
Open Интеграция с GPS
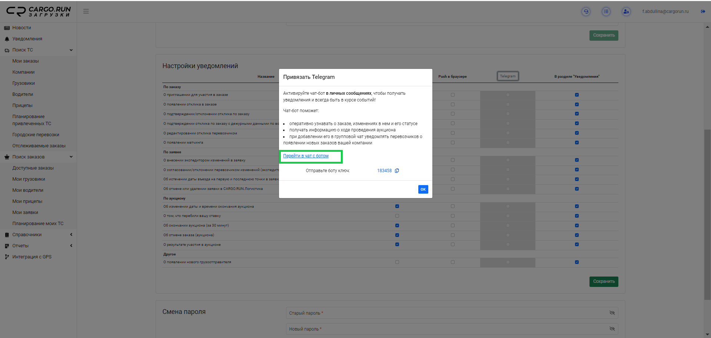pos(32,257)
